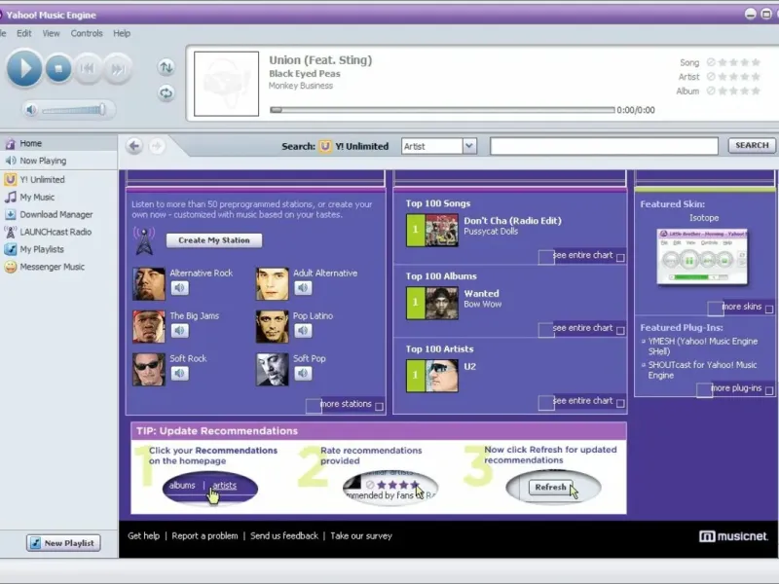Open more plug-ins link
779x584 pixels.
(736, 388)
